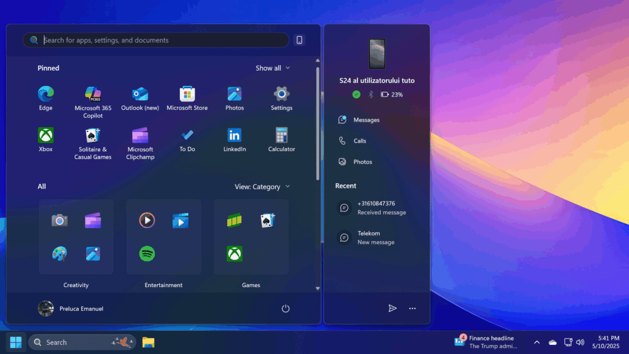This screenshot has height=354, width=629.
Task: Click the power button in Start menu
Action: tap(285, 309)
